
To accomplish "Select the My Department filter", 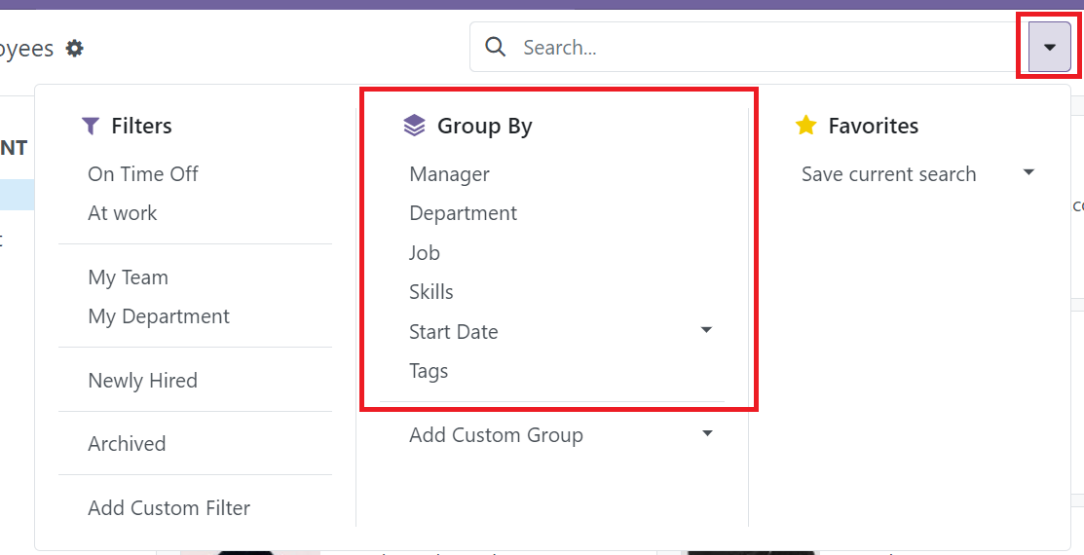I will pyautogui.click(x=159, y=316).
